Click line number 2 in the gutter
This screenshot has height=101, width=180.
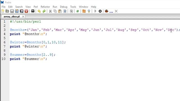click(x=4, y=26)
